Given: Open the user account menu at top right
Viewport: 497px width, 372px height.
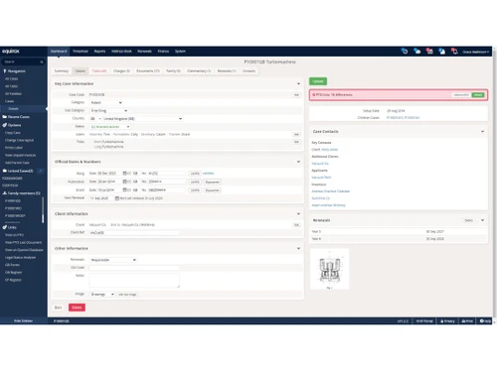Looking at the screenshot, I should point(476,52).
